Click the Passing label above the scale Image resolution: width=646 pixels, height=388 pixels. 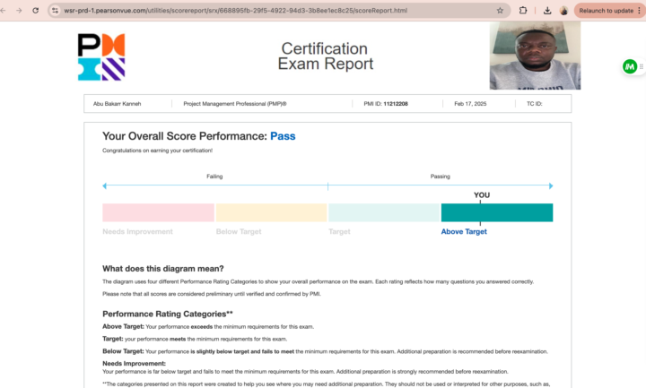pyautogui.click(x=440, y=177)
